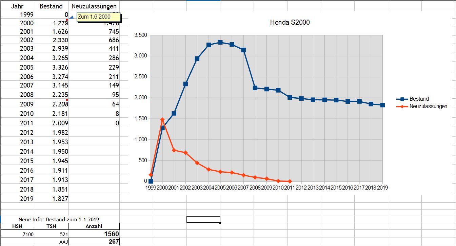Select the Bestand header cell in table
Viewport: 456px width, 246px height.
pos(51,6)
